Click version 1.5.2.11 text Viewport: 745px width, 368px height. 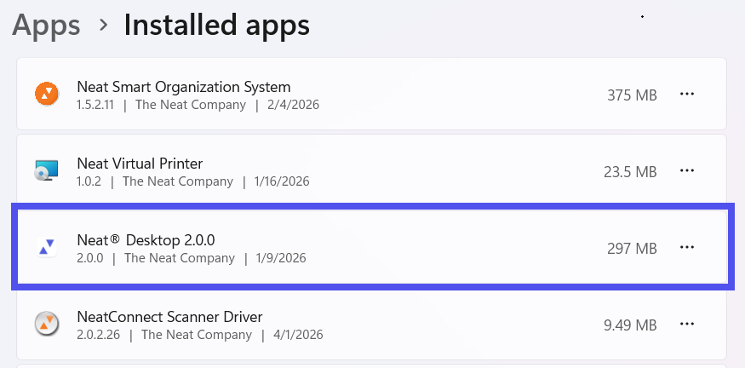point(95,105)
